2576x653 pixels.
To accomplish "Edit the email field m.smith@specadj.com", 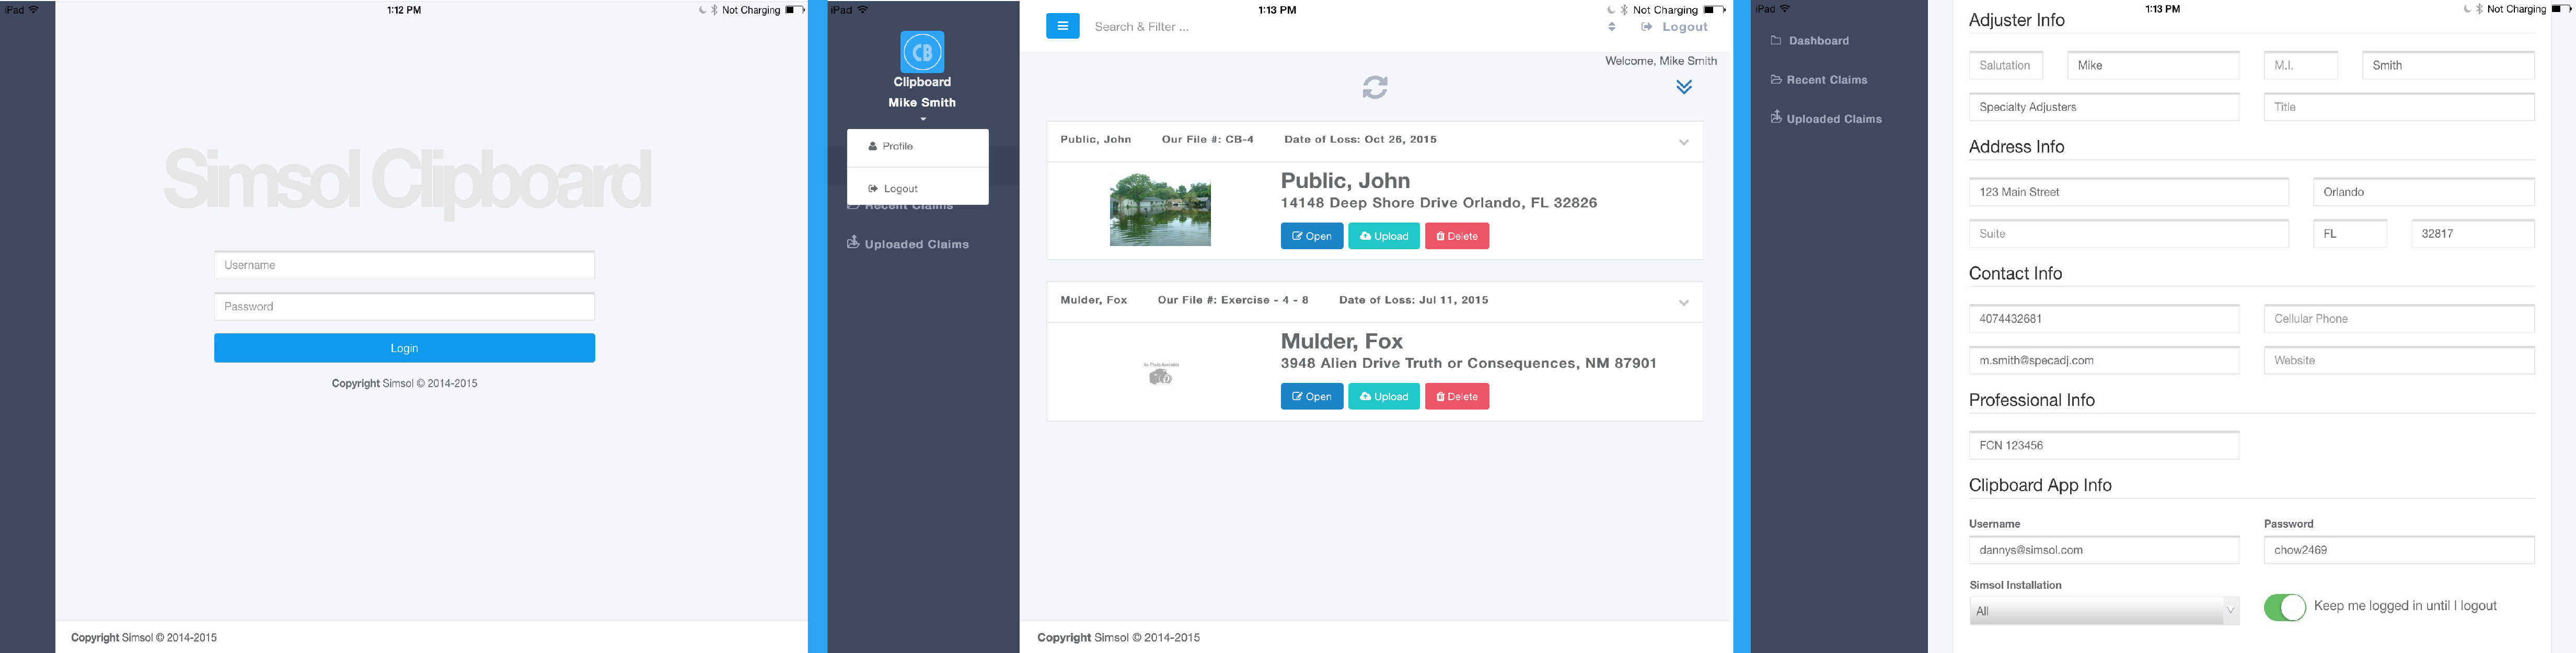I will coord(2103,360).
